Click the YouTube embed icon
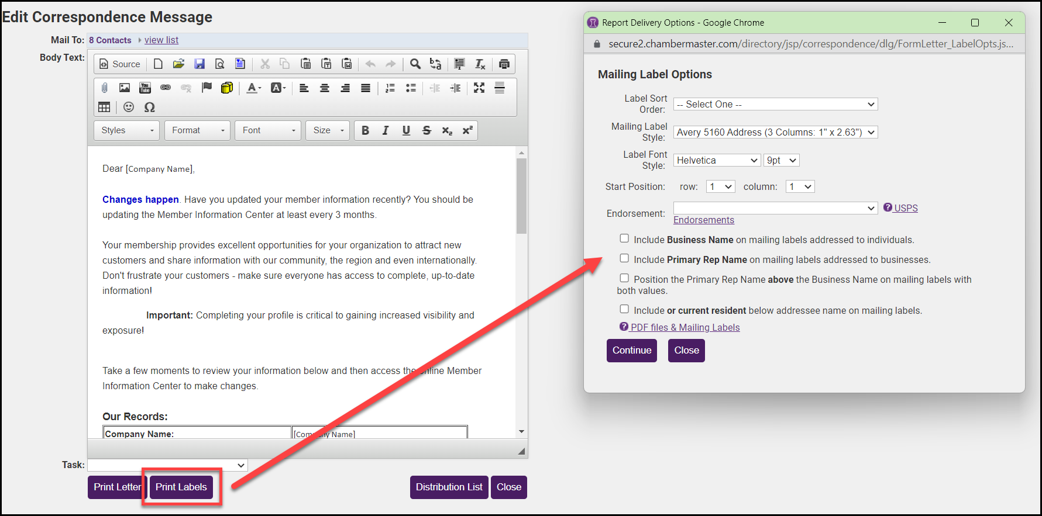 tap(145, 88)
